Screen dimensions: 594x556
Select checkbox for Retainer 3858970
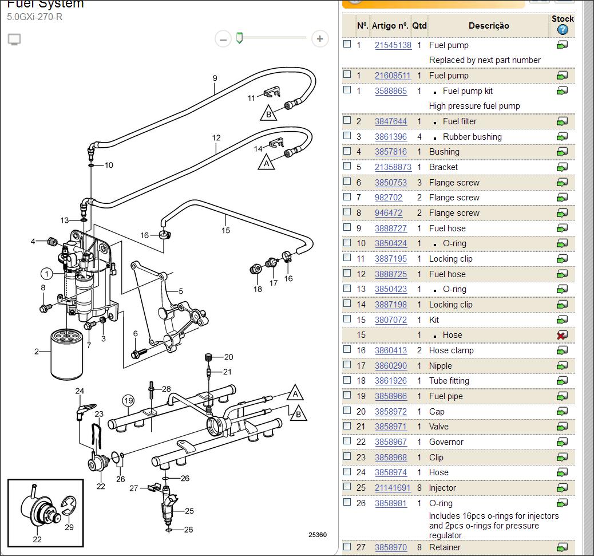point(347,546)
